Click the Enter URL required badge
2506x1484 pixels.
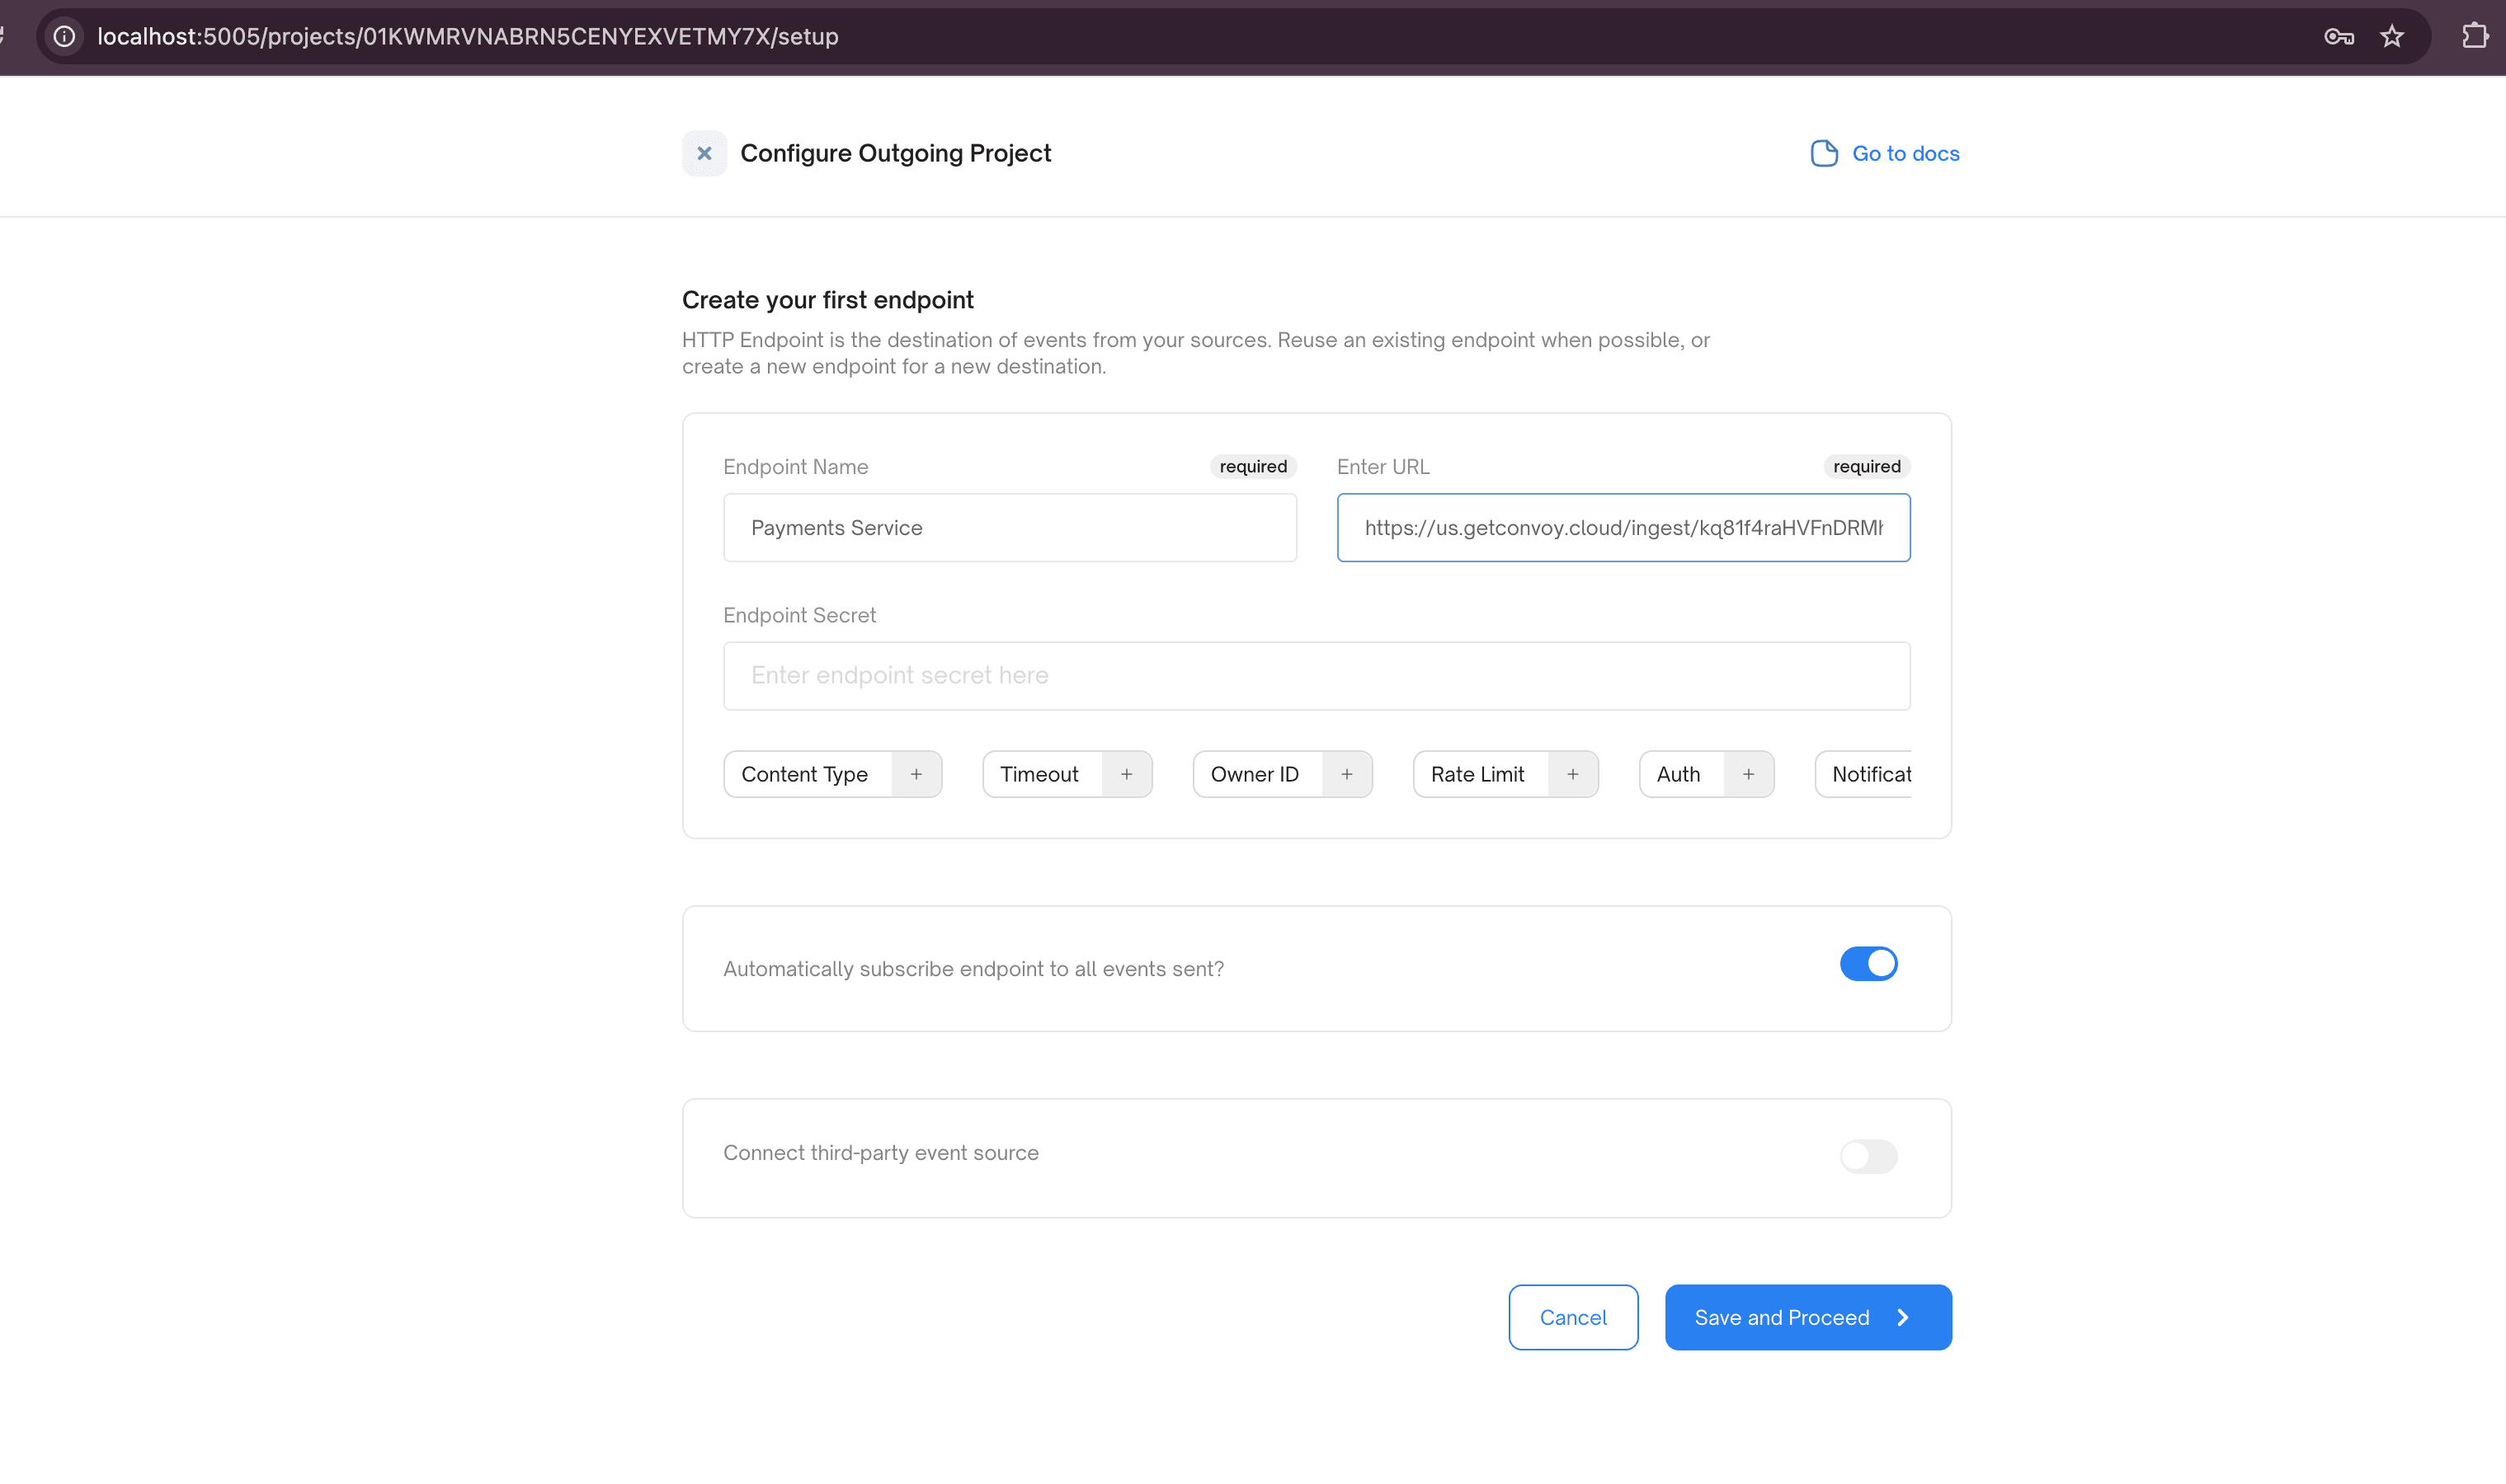click(x=1866, y=466)
